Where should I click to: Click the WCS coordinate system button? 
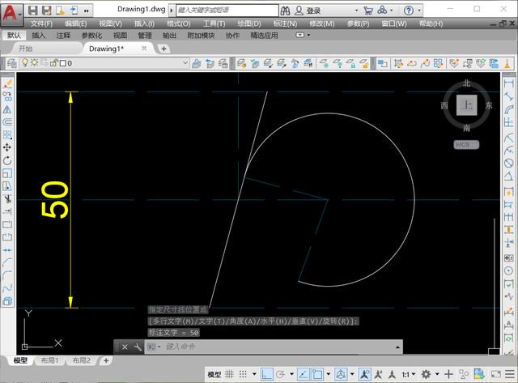(466, 145)
